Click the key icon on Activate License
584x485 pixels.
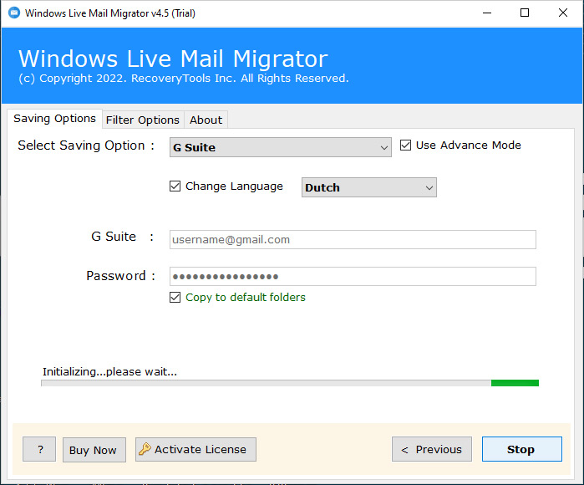(145, 449)
